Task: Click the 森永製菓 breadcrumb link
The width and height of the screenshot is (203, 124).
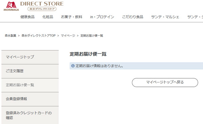Action: [x=10, y=35]
